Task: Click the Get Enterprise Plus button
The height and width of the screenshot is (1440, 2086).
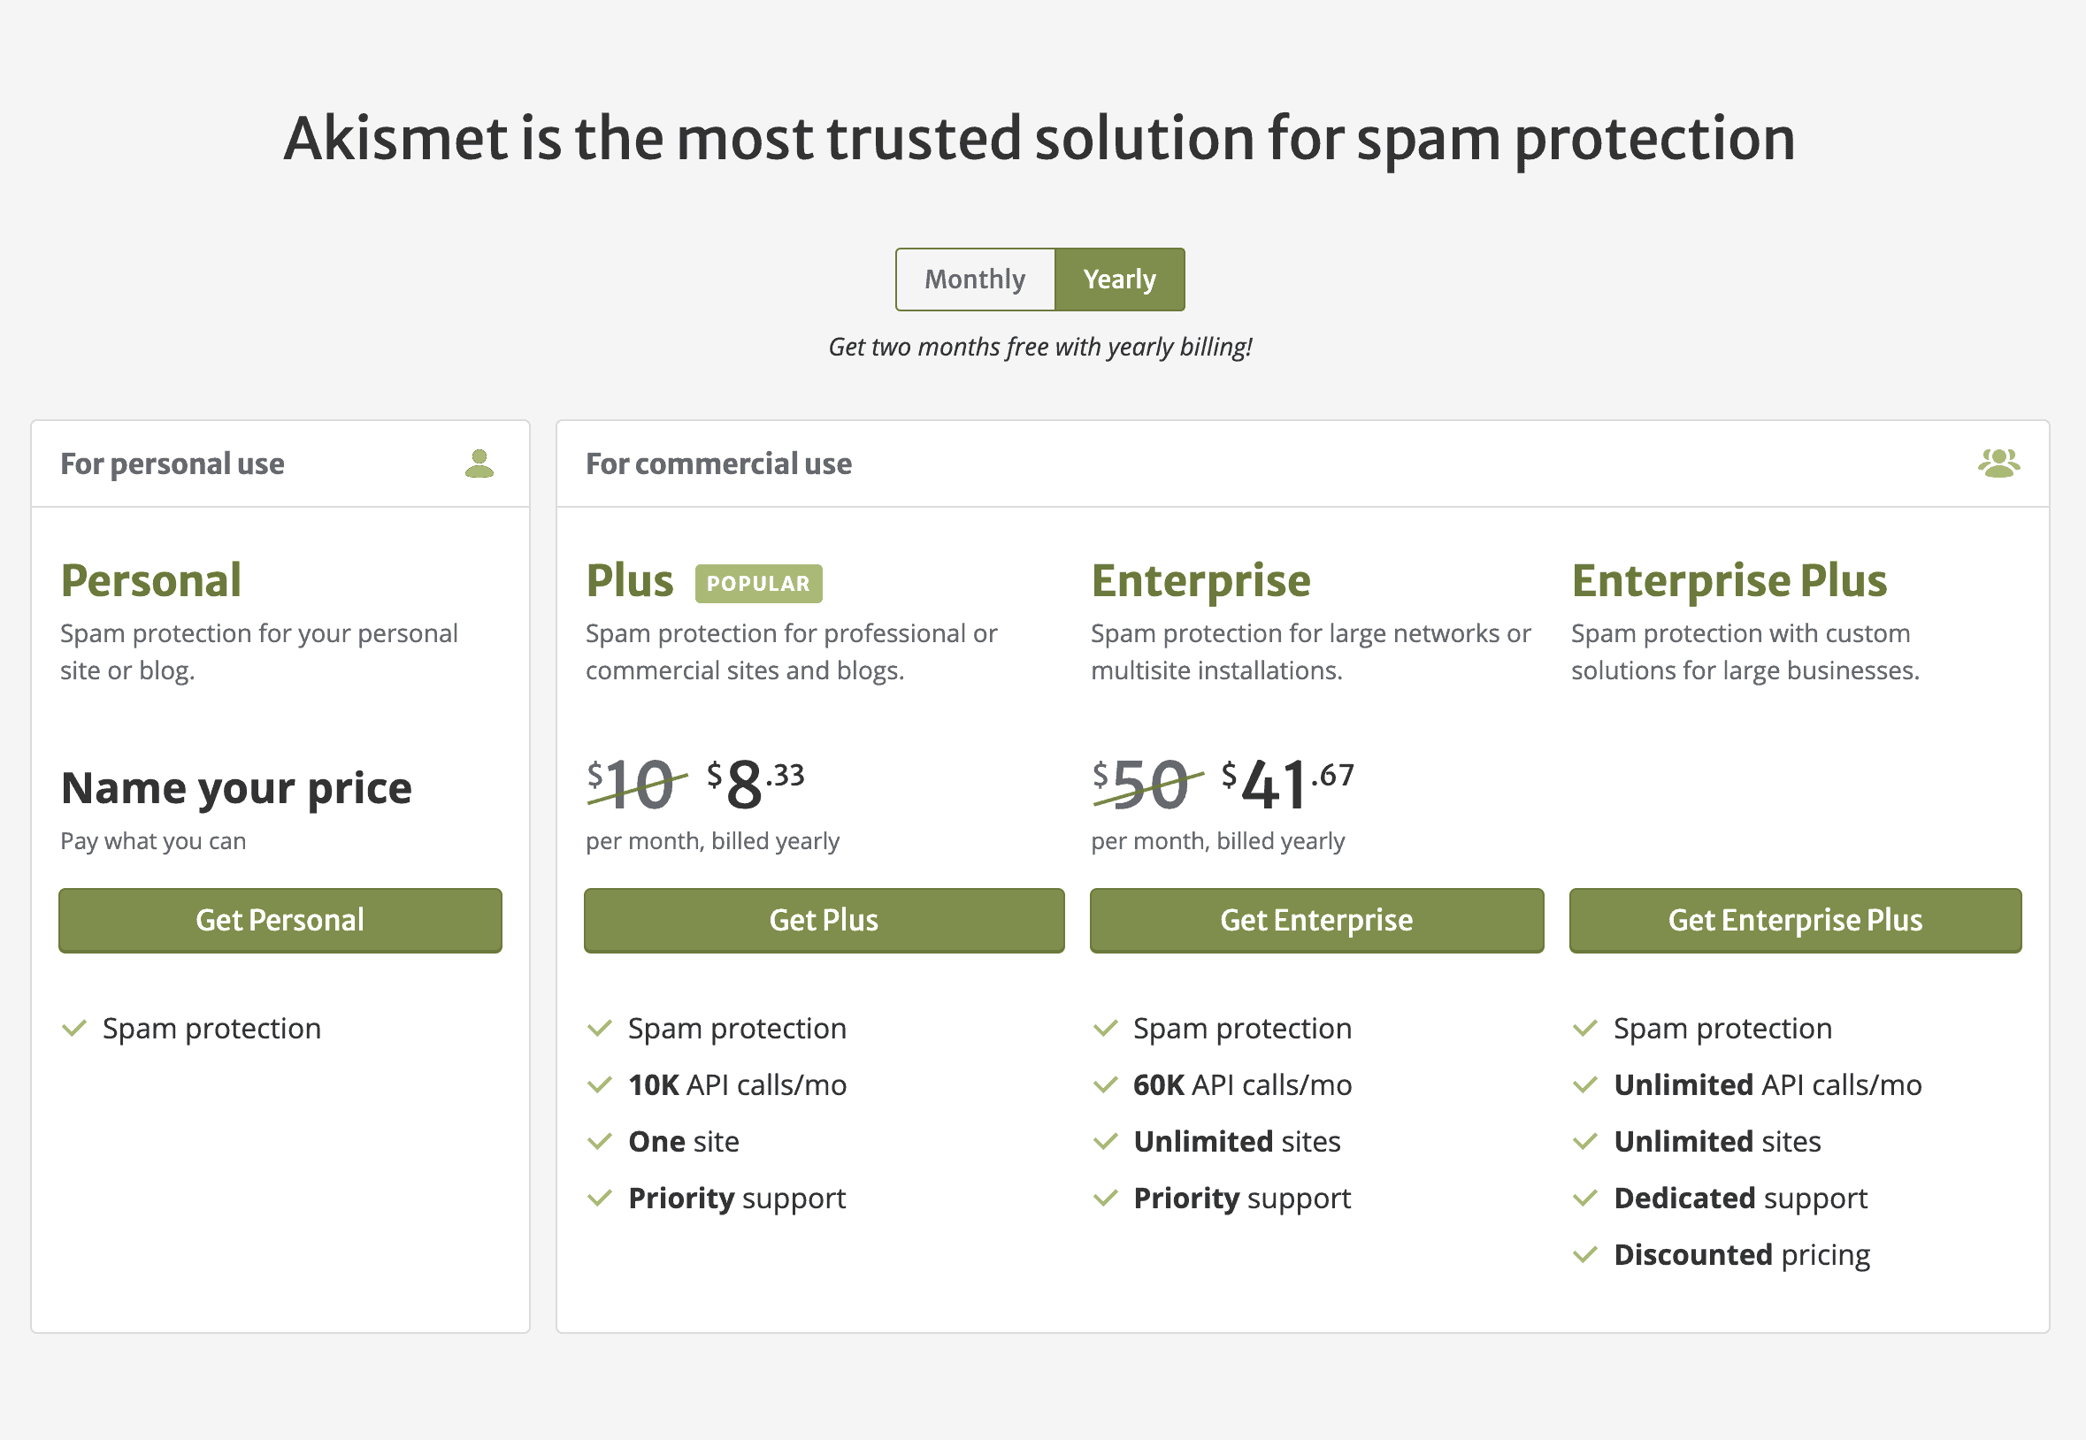Action: click(x=1796, y=920)
